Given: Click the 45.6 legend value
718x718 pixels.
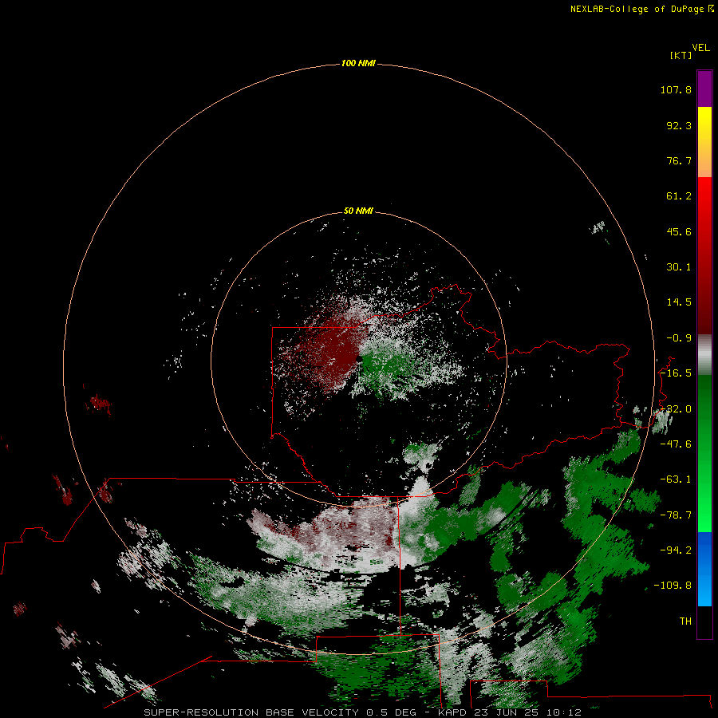Looking at the screenshot, I should pyautogui.click(x=679, y=231).
